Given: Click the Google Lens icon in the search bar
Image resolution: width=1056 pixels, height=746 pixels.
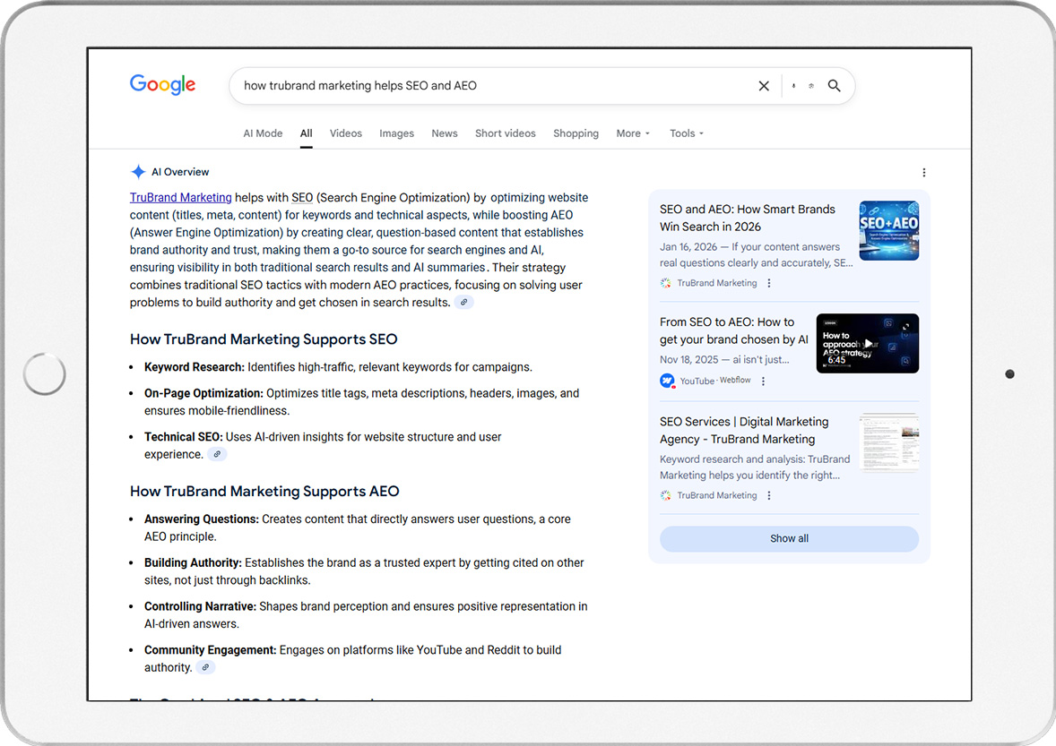Looking at the screenshot, I should [x=811, y=85].
